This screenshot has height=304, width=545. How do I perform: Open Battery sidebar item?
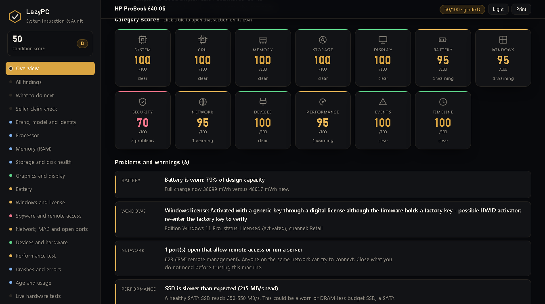click(x=50, y=189)
